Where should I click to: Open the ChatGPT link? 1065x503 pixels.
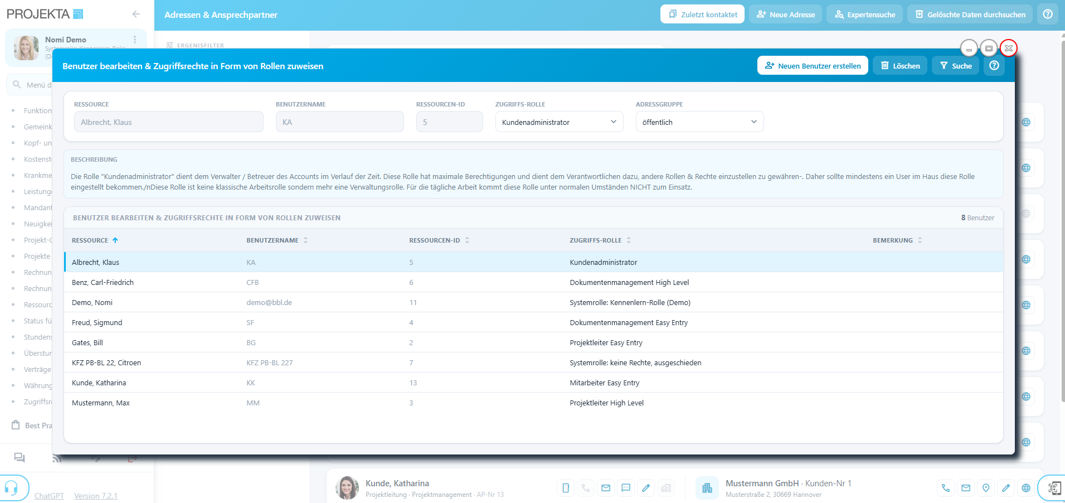49,496
